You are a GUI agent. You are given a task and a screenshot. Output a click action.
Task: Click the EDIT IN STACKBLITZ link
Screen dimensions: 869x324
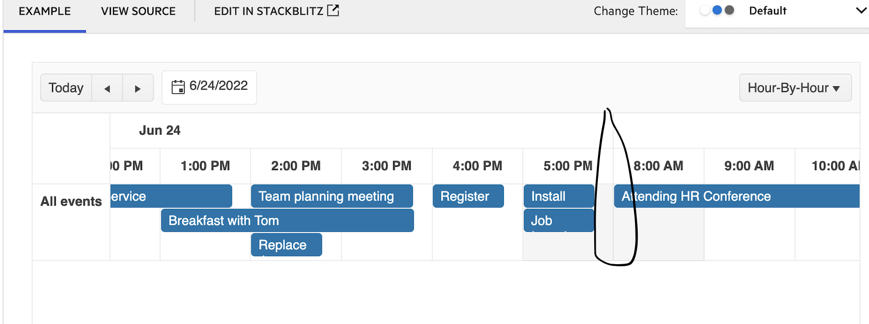point(268,11)
